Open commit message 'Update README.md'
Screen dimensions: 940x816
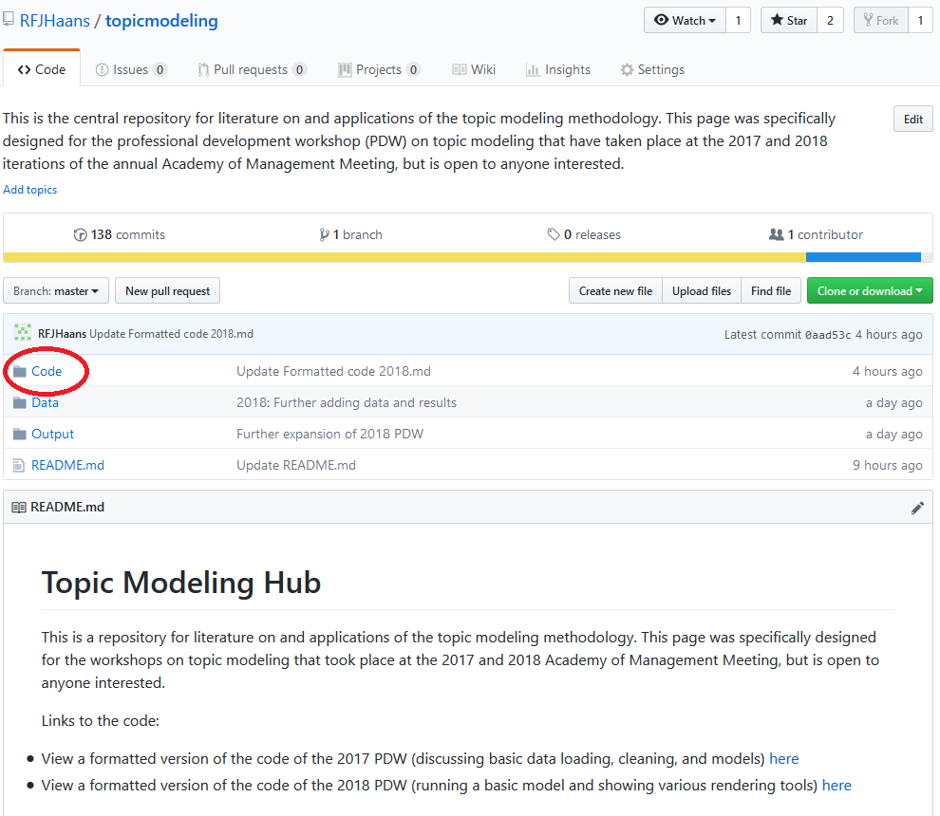coord(296,465)
